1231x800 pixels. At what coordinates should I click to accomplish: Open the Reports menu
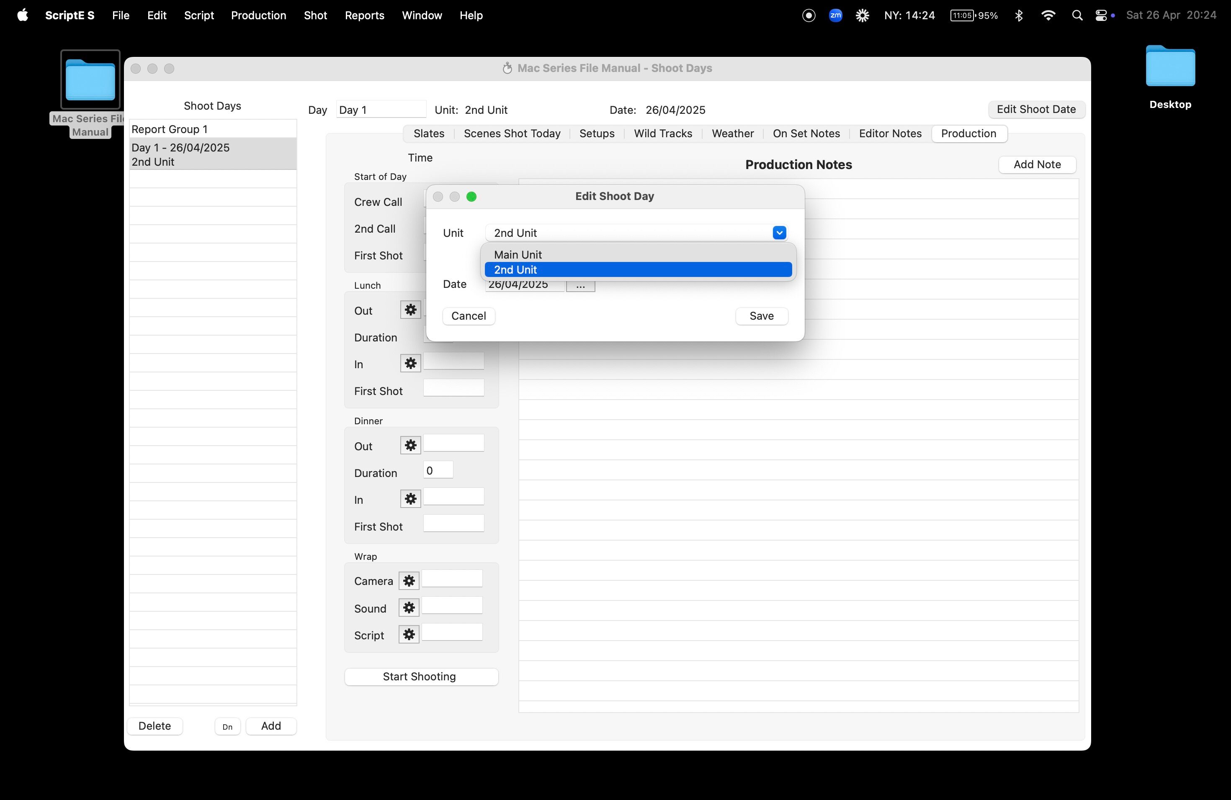364,15
